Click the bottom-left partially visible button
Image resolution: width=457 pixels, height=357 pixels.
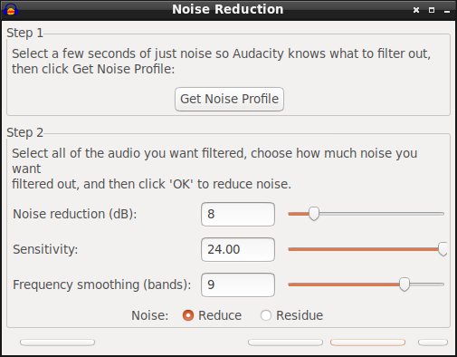[x=57, y=343]
